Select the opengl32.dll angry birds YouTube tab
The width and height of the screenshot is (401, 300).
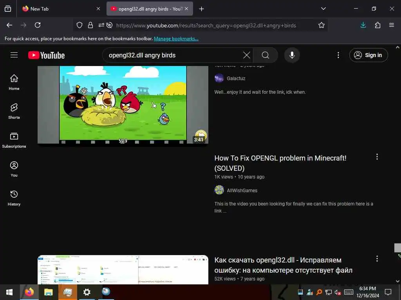[150, 9]
